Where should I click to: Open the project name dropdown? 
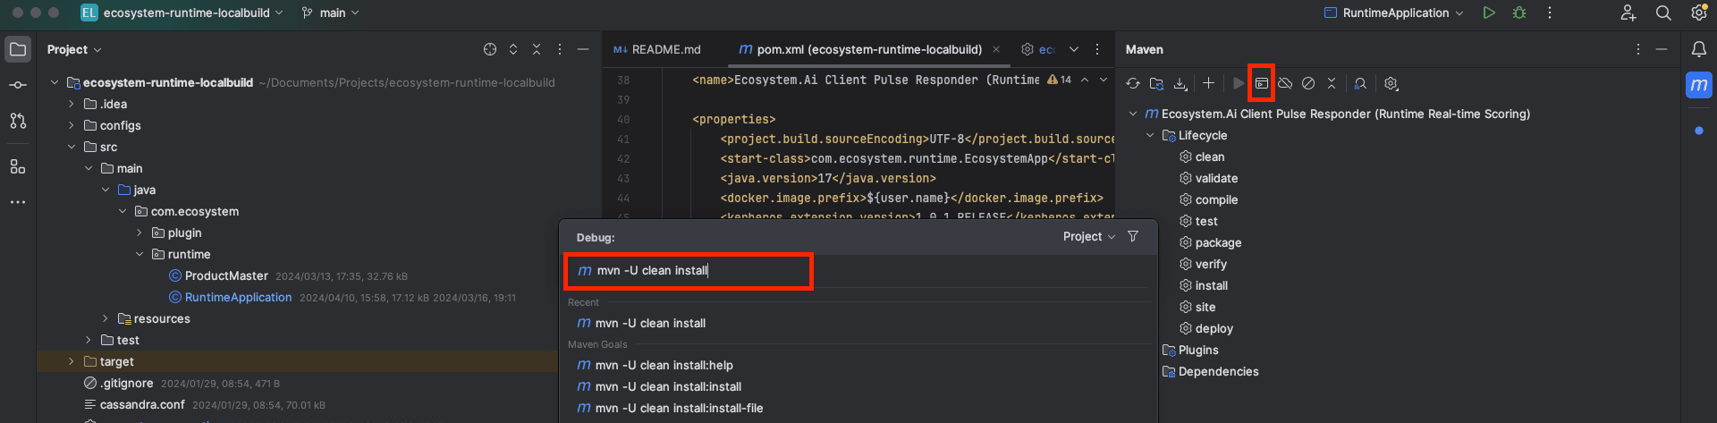point(182,13)
